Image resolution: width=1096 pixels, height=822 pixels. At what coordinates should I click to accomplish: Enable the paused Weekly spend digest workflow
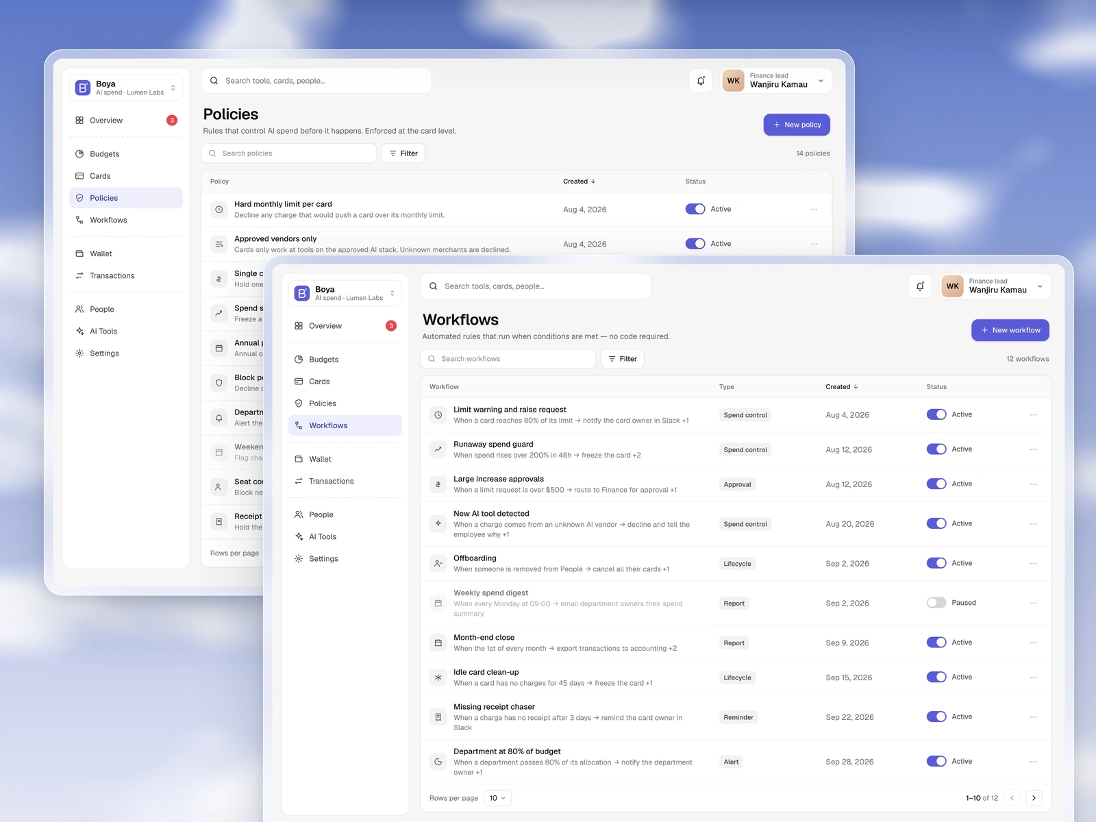tap(936, 603)
